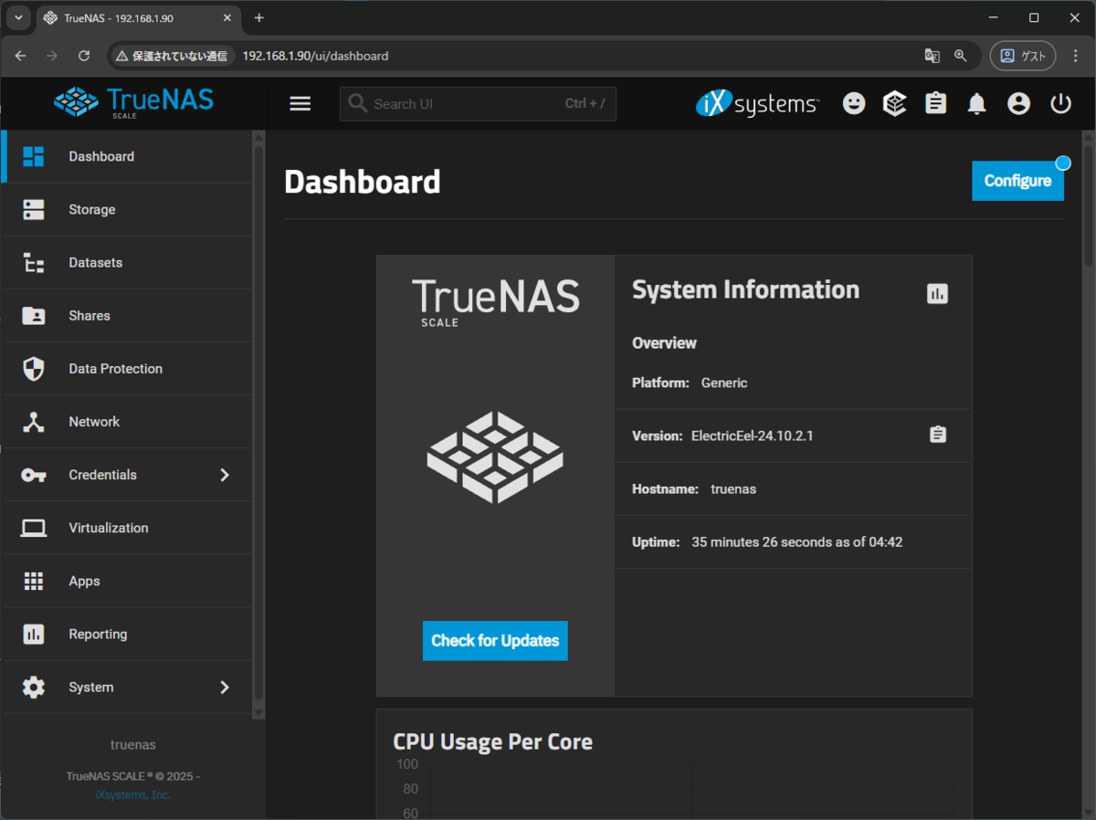Click the CPU Usage Per Core heading
The image size is (1096, 820).
click(x=492, y=741)
